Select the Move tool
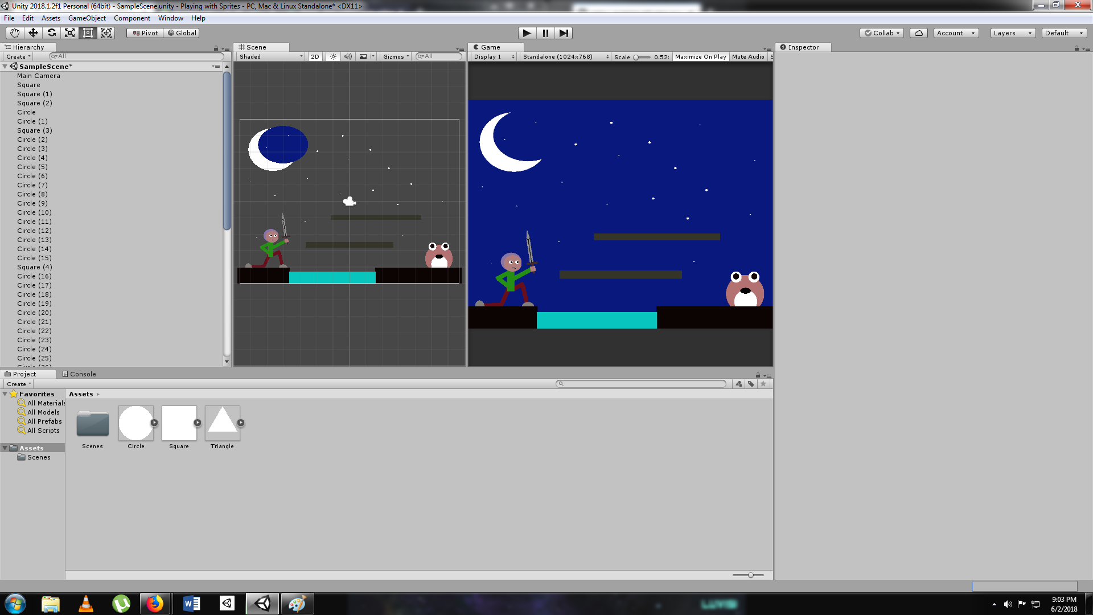 coord(32,33)
